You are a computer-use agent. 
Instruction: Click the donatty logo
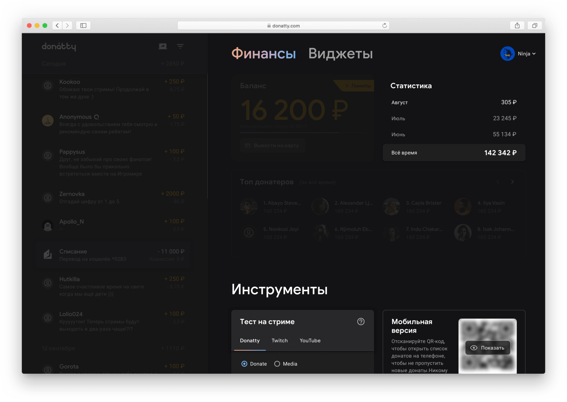[59, 47]
